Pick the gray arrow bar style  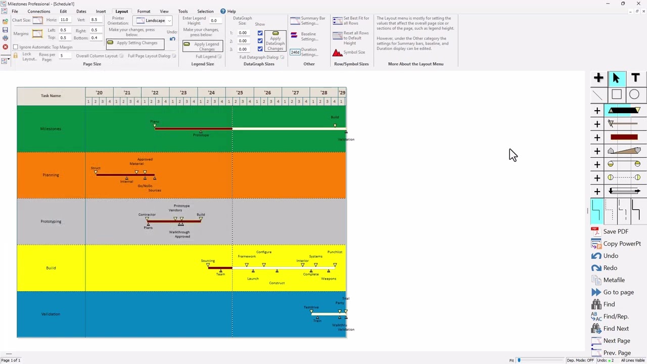point(624,191)
